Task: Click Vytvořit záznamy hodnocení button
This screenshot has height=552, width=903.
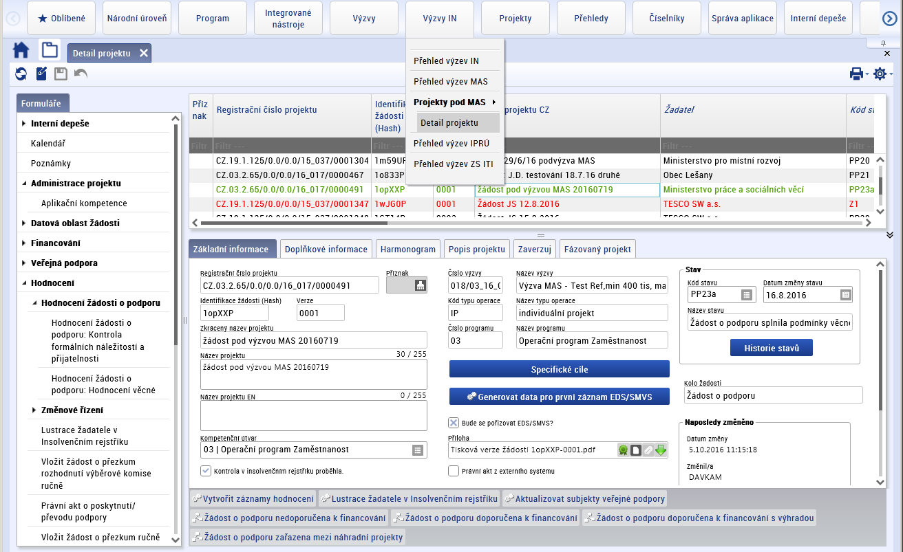Action: [x=253, y=498]
